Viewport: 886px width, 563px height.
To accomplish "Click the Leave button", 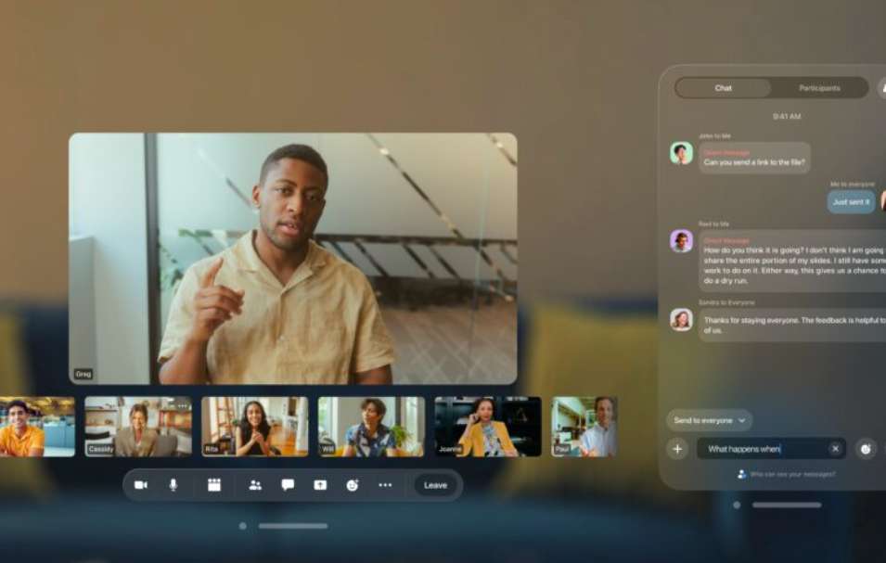I will pos(435,485).
